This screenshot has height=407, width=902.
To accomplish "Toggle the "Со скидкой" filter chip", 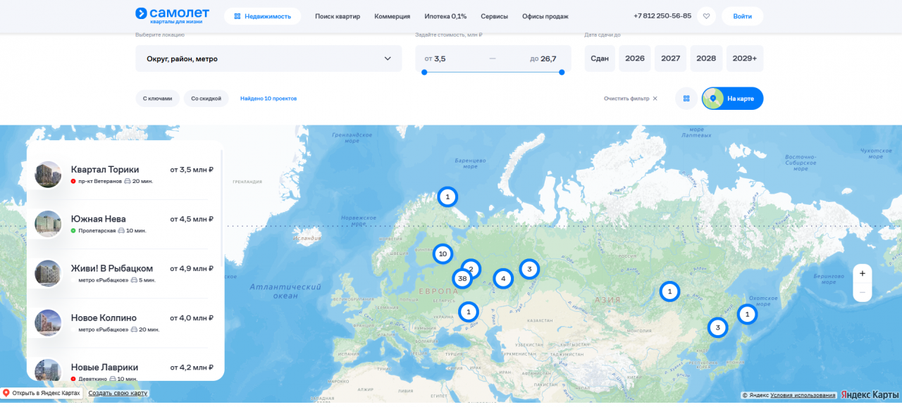I will [x=206, y=99].
